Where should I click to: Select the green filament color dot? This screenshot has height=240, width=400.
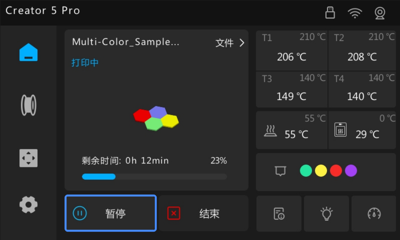[x=306, y=170]
